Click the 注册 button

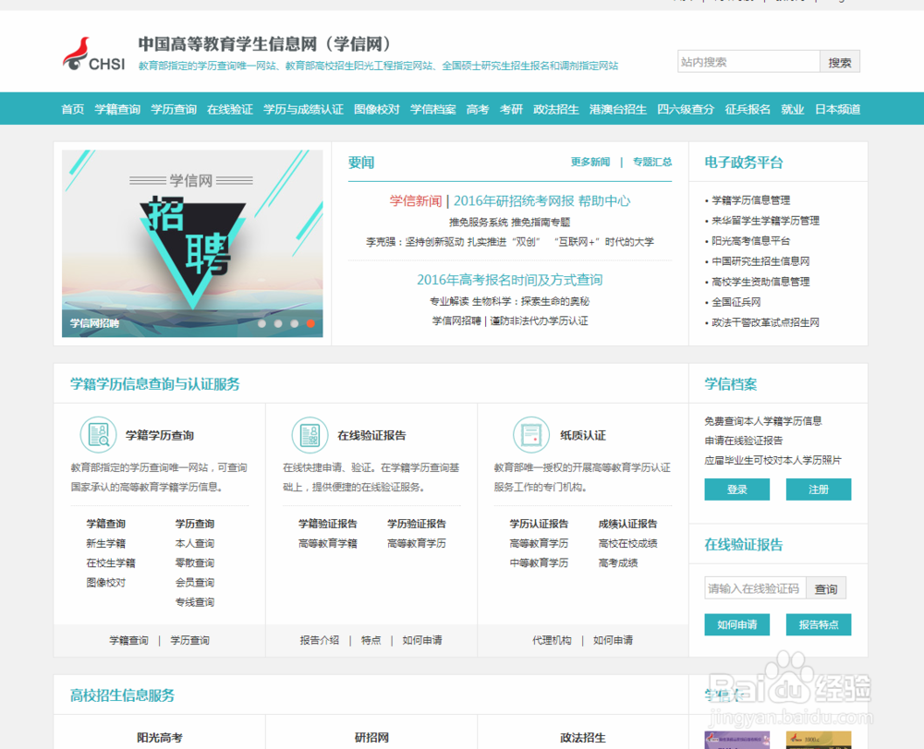pos(819,489)
